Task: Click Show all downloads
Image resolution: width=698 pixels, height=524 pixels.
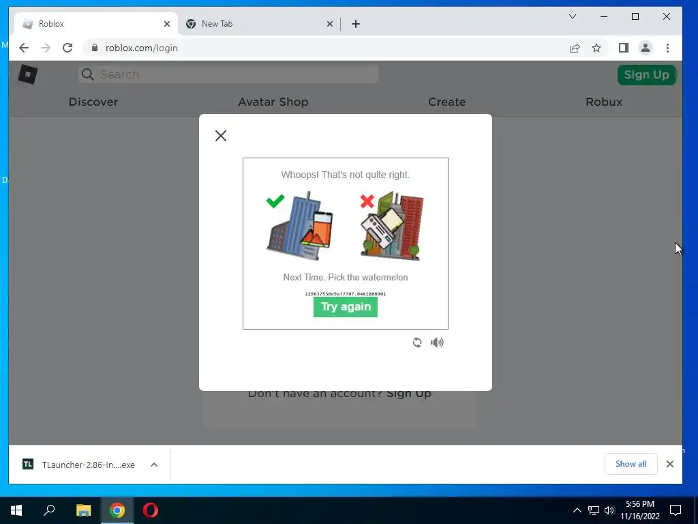Action: [631, 464]
